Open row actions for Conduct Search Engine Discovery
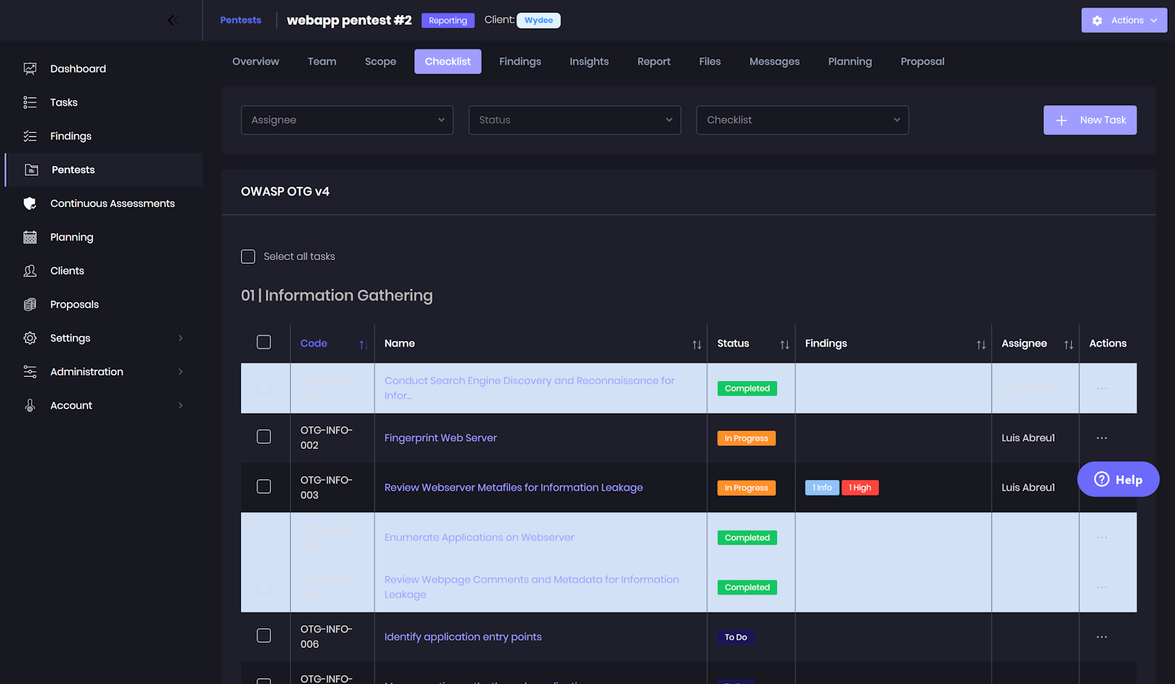 1102,389
